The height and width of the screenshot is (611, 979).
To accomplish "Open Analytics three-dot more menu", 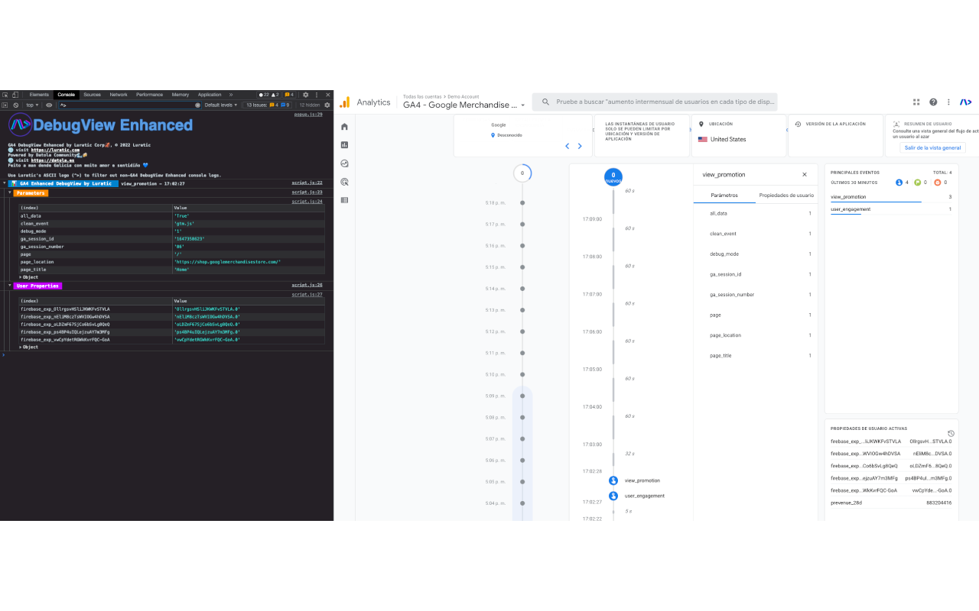I will [948, 102].
